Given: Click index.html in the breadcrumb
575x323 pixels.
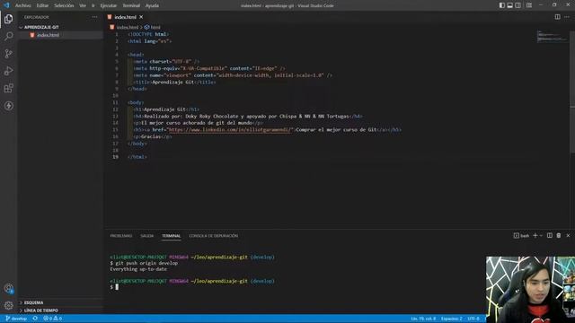Looking at the screenshot, I should [128, 27].
